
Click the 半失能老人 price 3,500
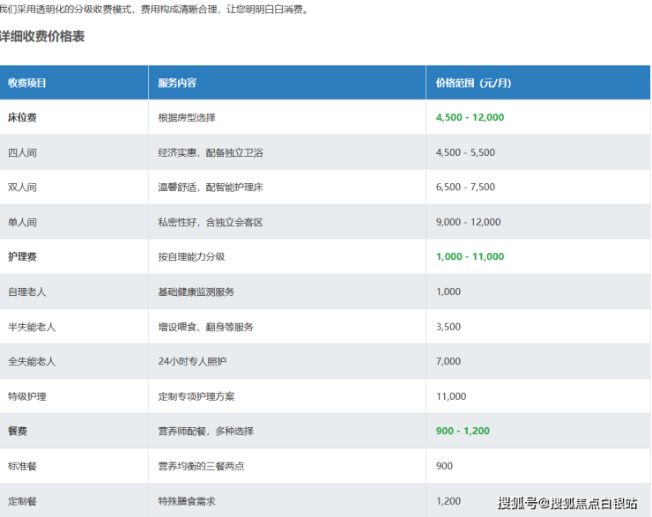[448, 327]
